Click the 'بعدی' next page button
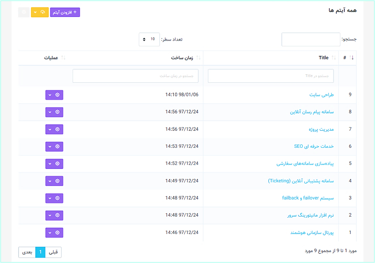This screenshot has height=263, width=375. 27,252
